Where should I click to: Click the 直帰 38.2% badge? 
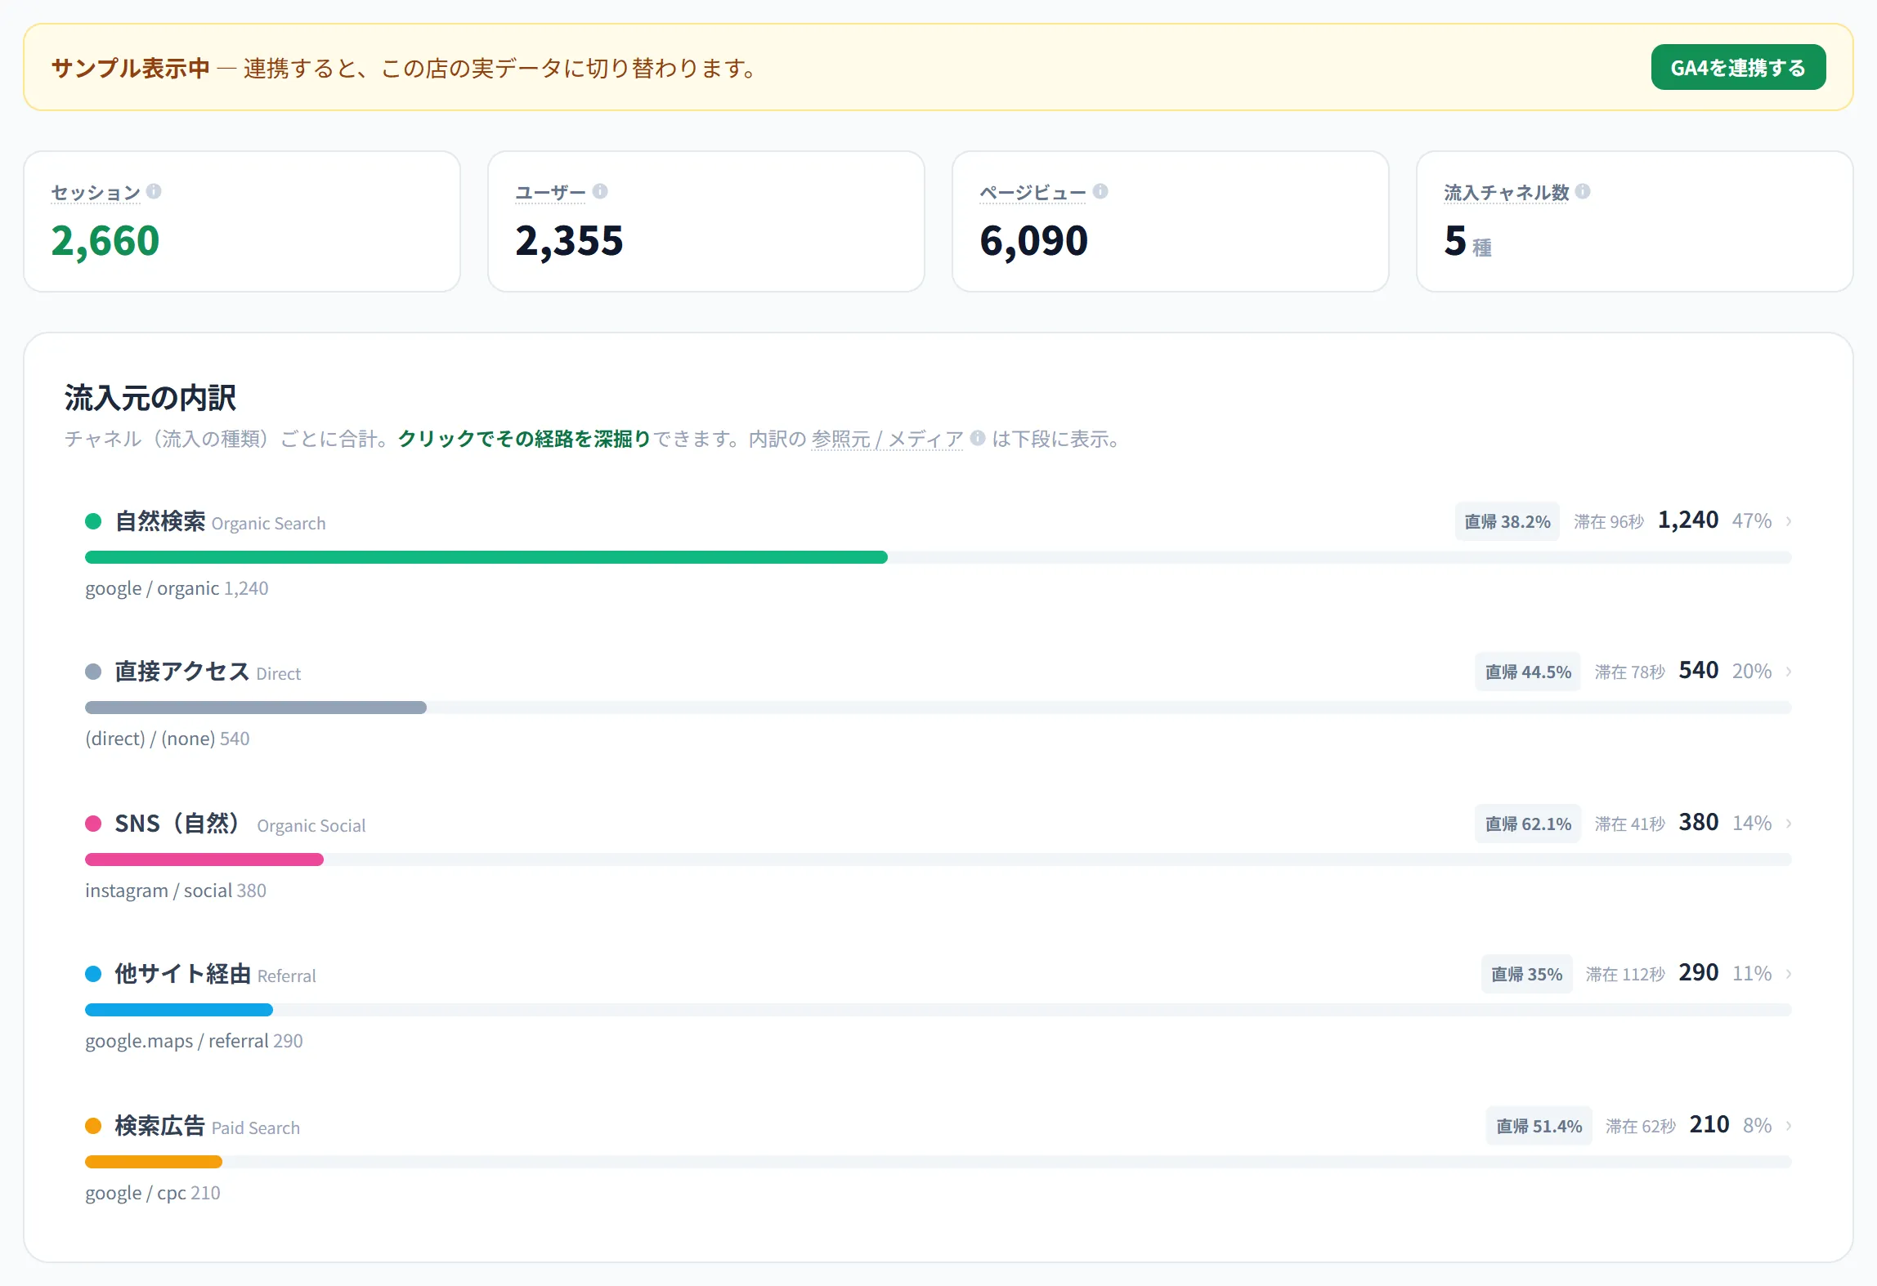click(1507, 521)
